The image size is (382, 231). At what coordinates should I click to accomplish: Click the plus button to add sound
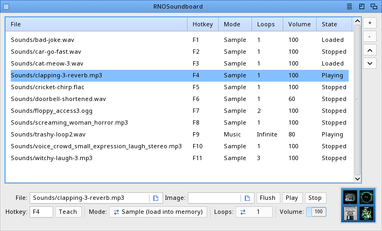point(370,23)
